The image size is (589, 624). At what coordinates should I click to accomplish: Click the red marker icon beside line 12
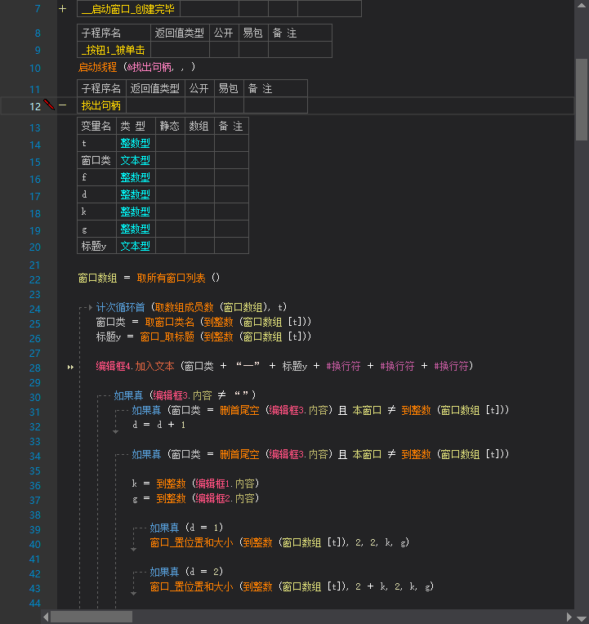point(49,105)
